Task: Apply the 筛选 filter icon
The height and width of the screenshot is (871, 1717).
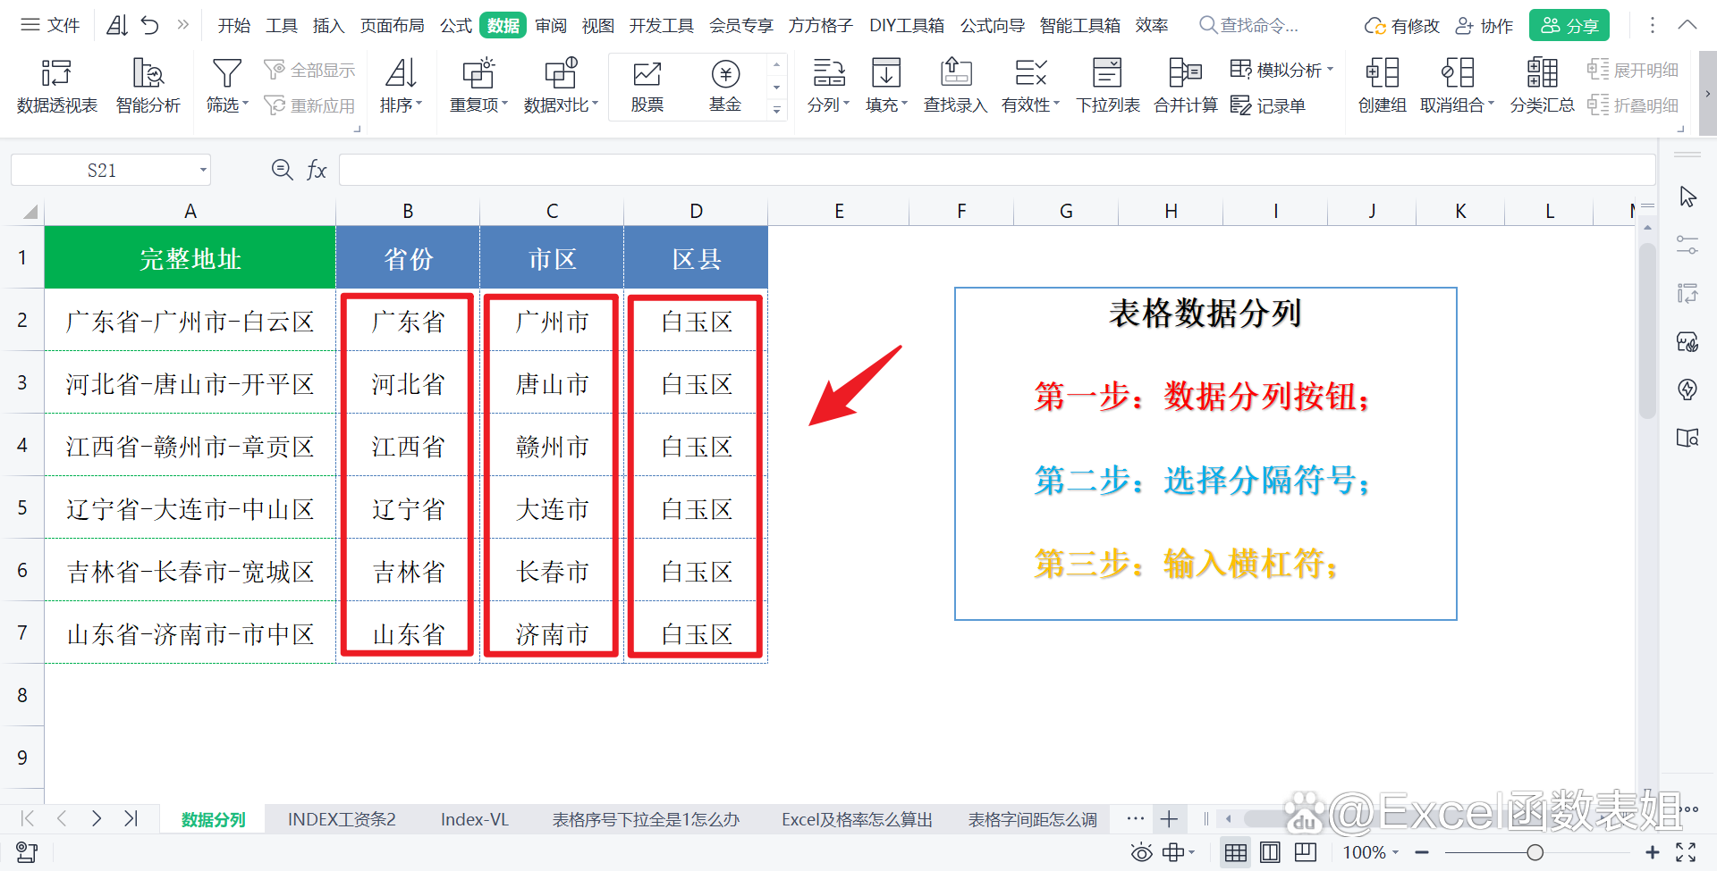Action: [226, 73]
